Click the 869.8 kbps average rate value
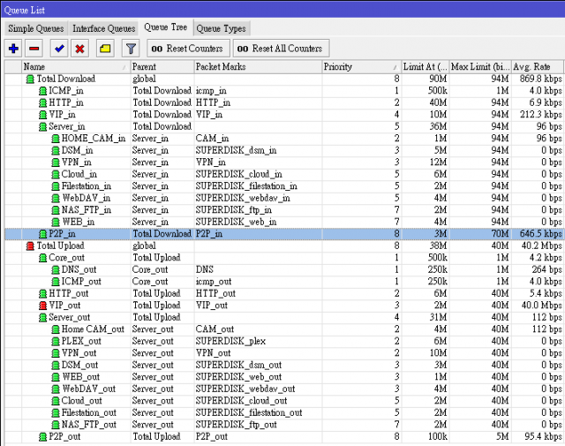 [x=540, y=79]
